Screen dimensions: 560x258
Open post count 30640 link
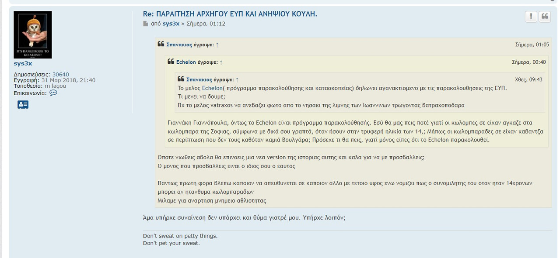tap(60, 75)
